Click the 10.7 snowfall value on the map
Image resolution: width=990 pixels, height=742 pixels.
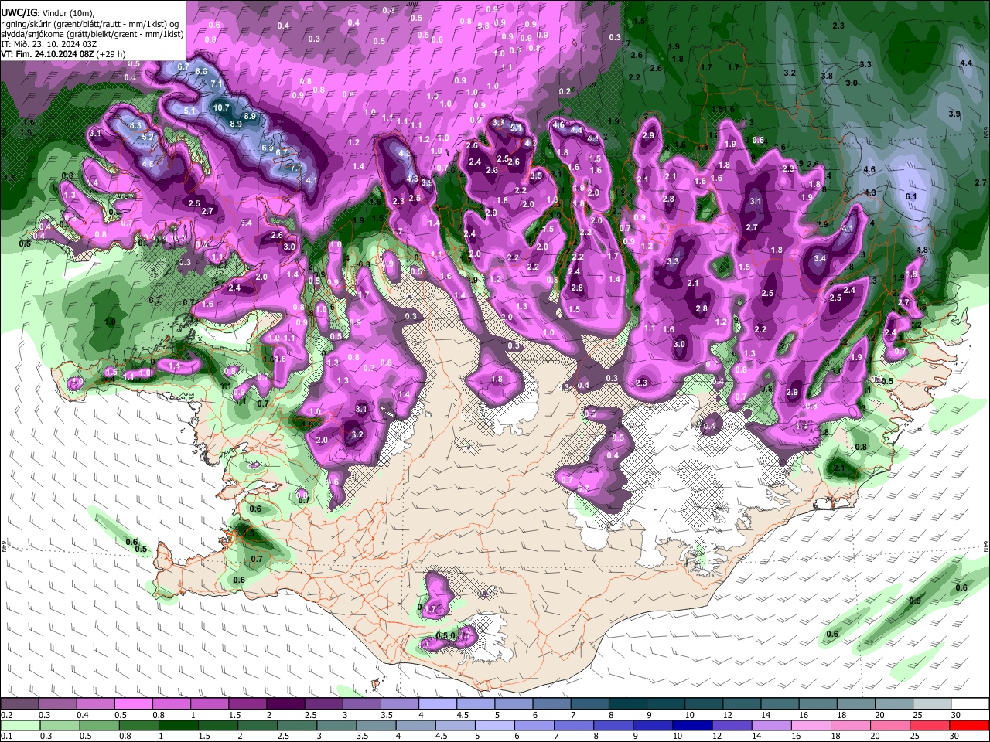(x=221, y=107)
